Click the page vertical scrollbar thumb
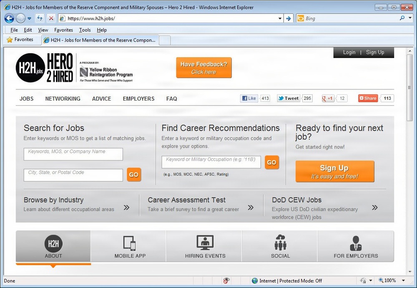Image resolution: width=417 pixels, height=288 pixels. point(409,88)
